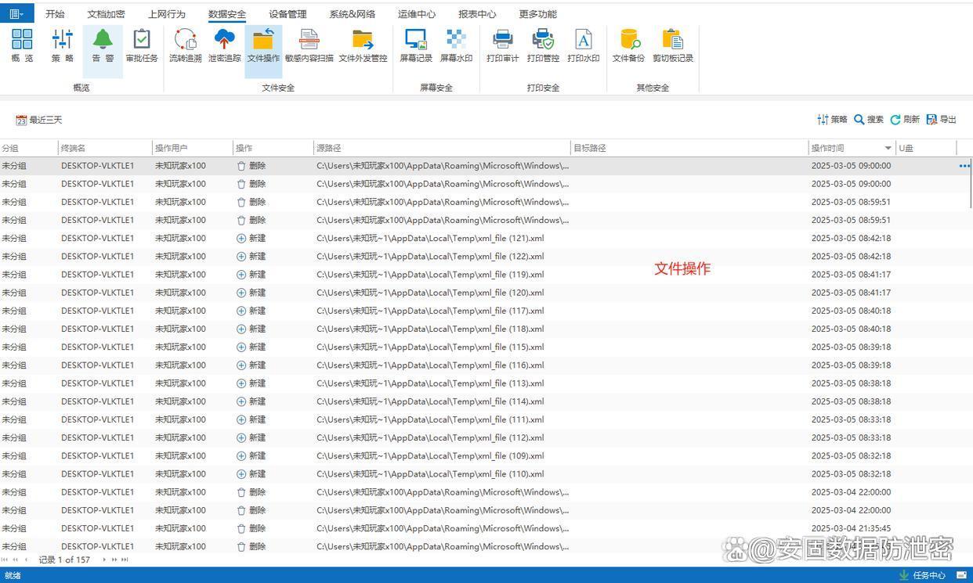Open the 概览 overview icon
973x583 pixels.
22,45
